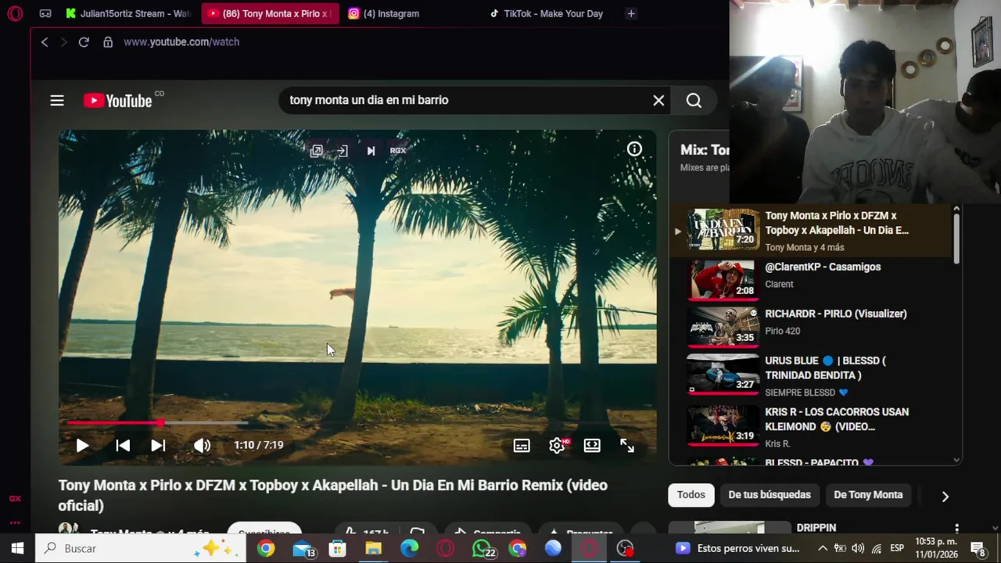
Task: Open the GX Corner gamepad icon
Action: point(45,13)
